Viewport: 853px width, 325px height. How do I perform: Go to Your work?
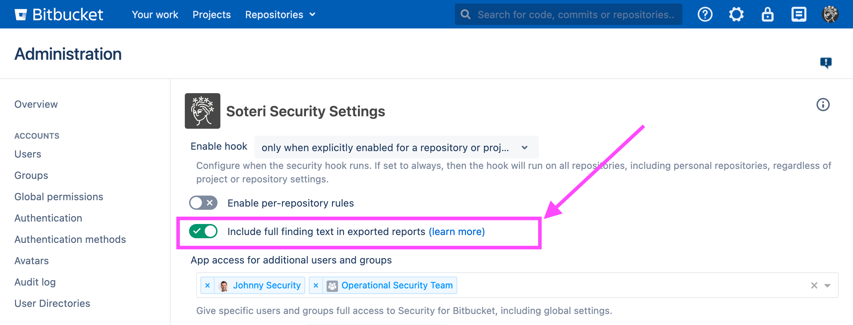point(155,15)
